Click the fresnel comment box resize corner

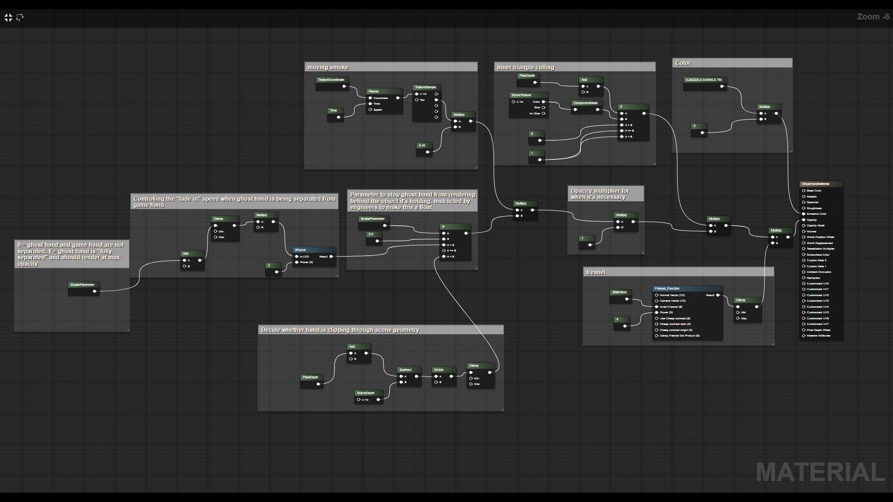(x=773, y=344)
